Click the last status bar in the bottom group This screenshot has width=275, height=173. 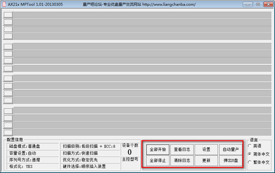click(x=143, y=132)
